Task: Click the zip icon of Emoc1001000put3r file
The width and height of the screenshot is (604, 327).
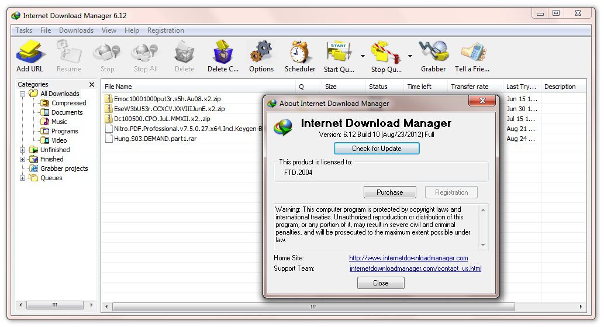Action: point(109,99)
